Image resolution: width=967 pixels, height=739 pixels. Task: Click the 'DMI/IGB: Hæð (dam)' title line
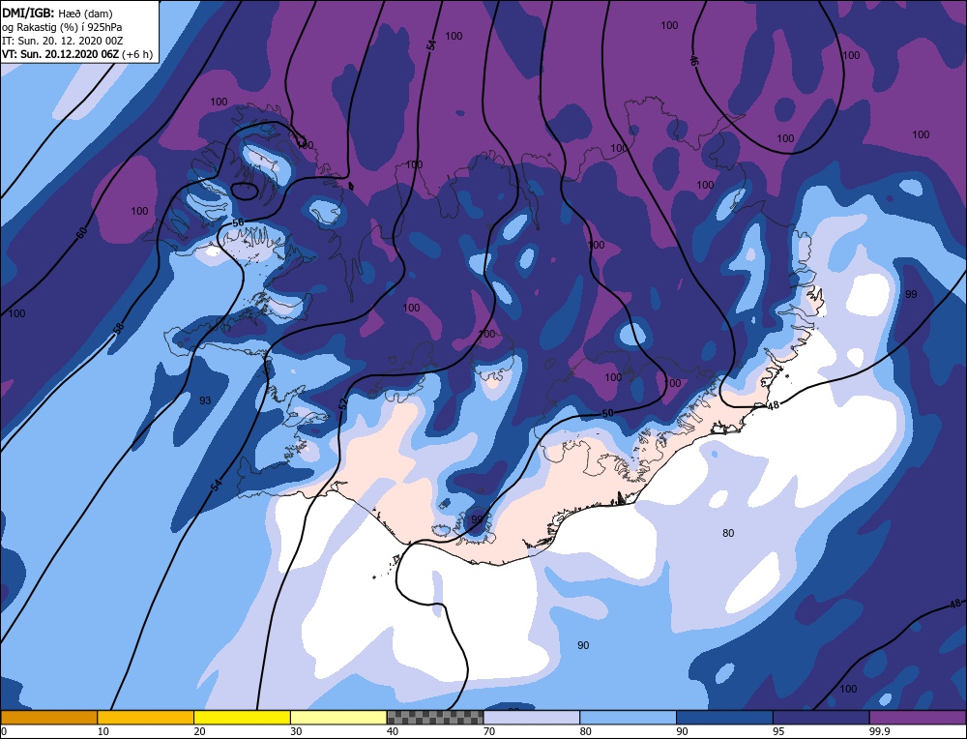pos(57,13)
